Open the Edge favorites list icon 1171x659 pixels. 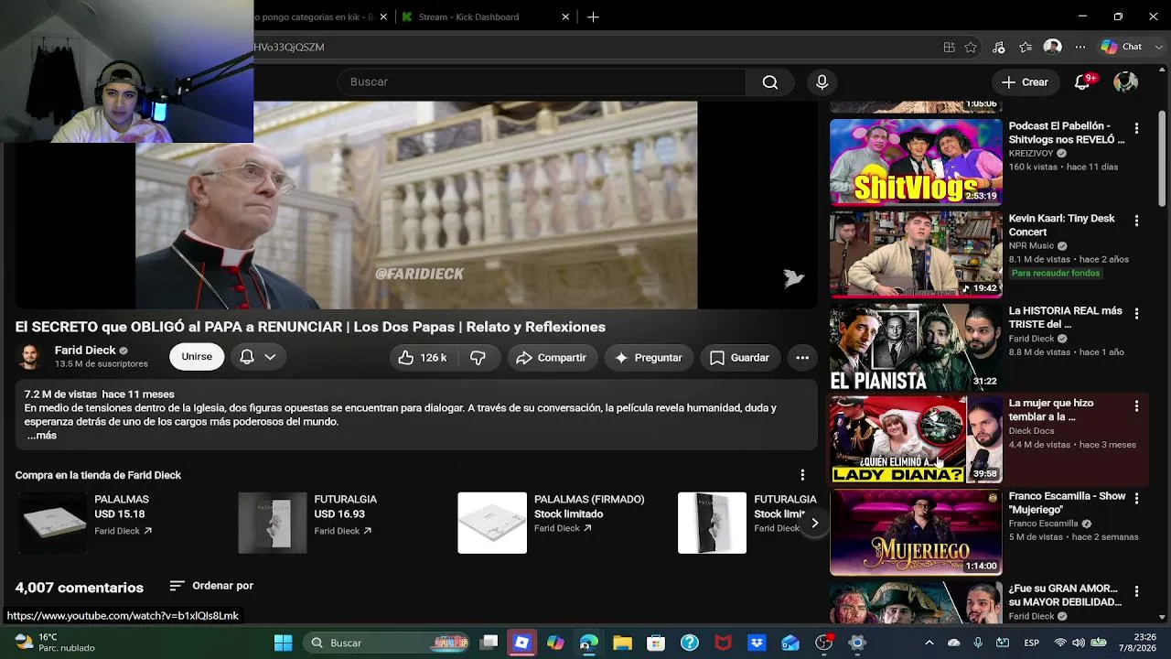1026,47
